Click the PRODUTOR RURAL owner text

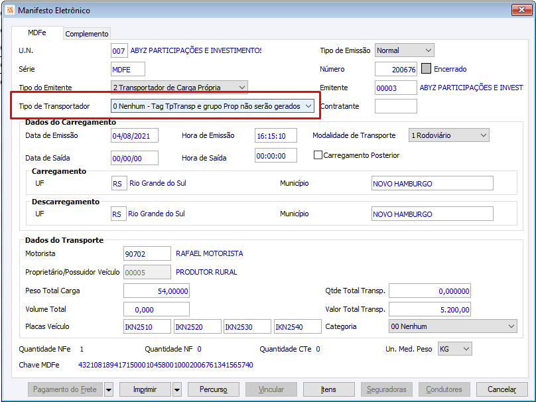(x=206, y=272)
